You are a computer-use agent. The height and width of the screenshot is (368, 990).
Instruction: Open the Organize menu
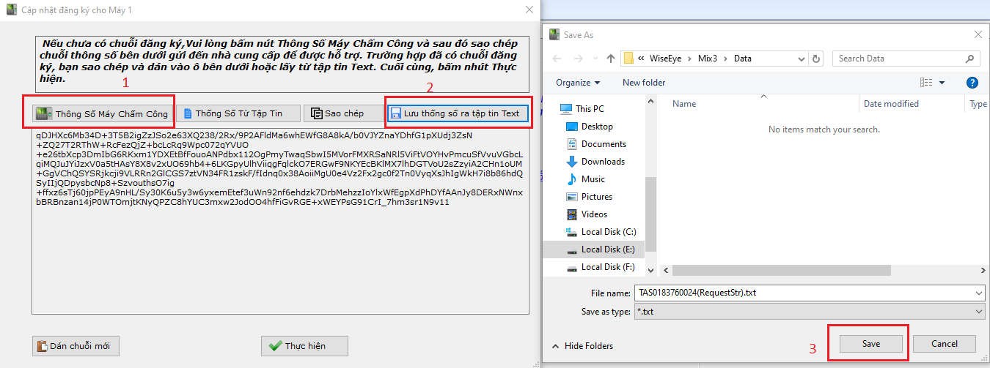point(578,83)
